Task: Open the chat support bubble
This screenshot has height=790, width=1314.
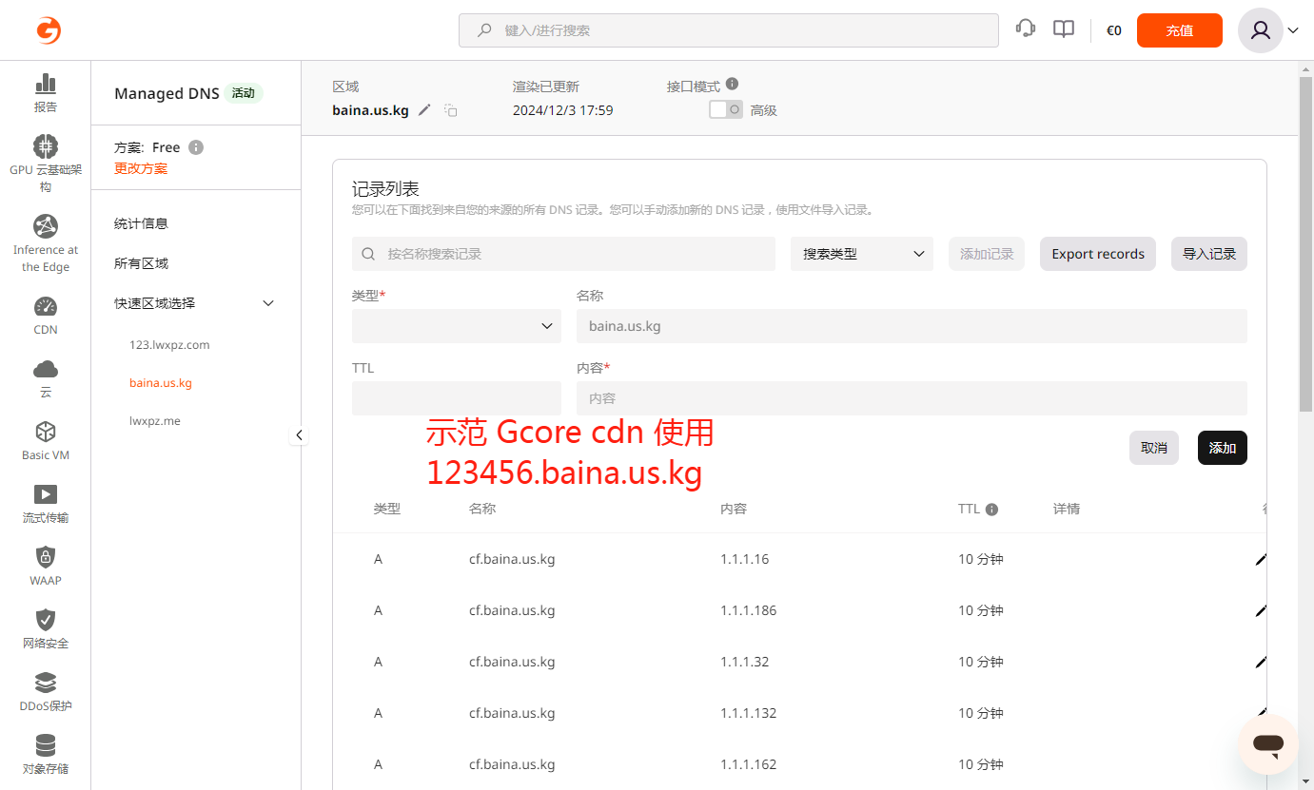Action: pyautogui.click(x=1267, y=744)
